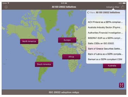This screenshot has width=128, height=97.
Task: Click the fullscreen expand map icon
Action: pos(121,85)
